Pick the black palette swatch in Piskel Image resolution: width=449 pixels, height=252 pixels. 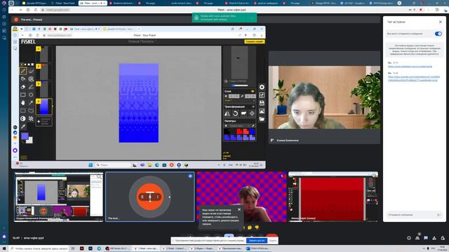click(x=227, y=132)
